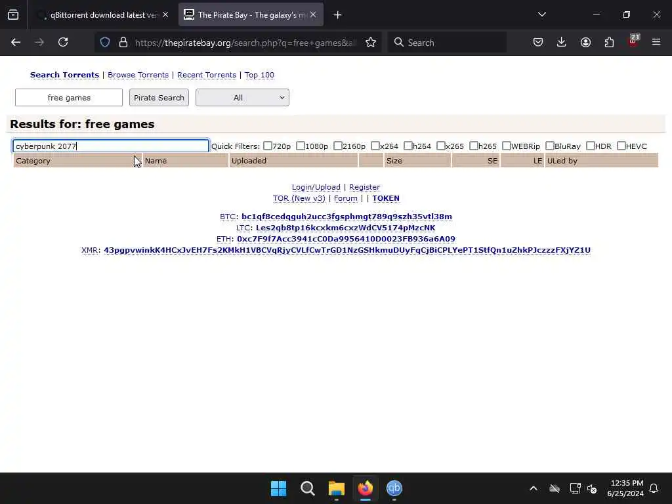Open Firefox account icon
This screenshot has height=504, width=672.
click(x=585, y=43)
